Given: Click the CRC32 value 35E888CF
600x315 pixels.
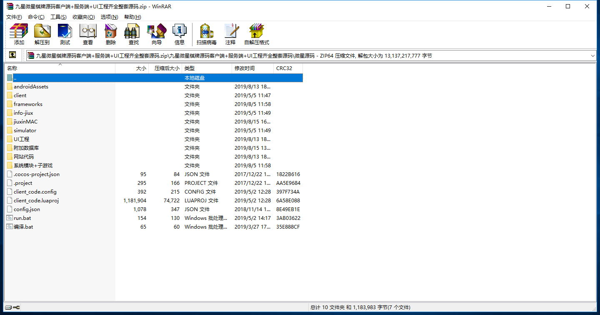Looking at the screenshot, I should [x=288, y=227].
